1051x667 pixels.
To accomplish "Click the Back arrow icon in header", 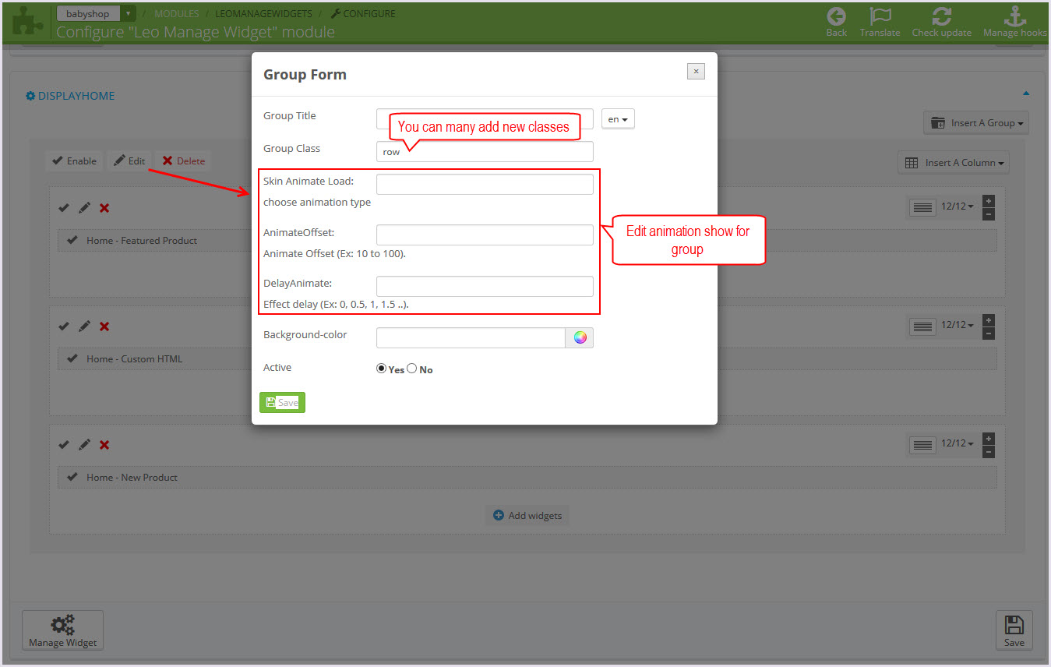I will 836,16.
